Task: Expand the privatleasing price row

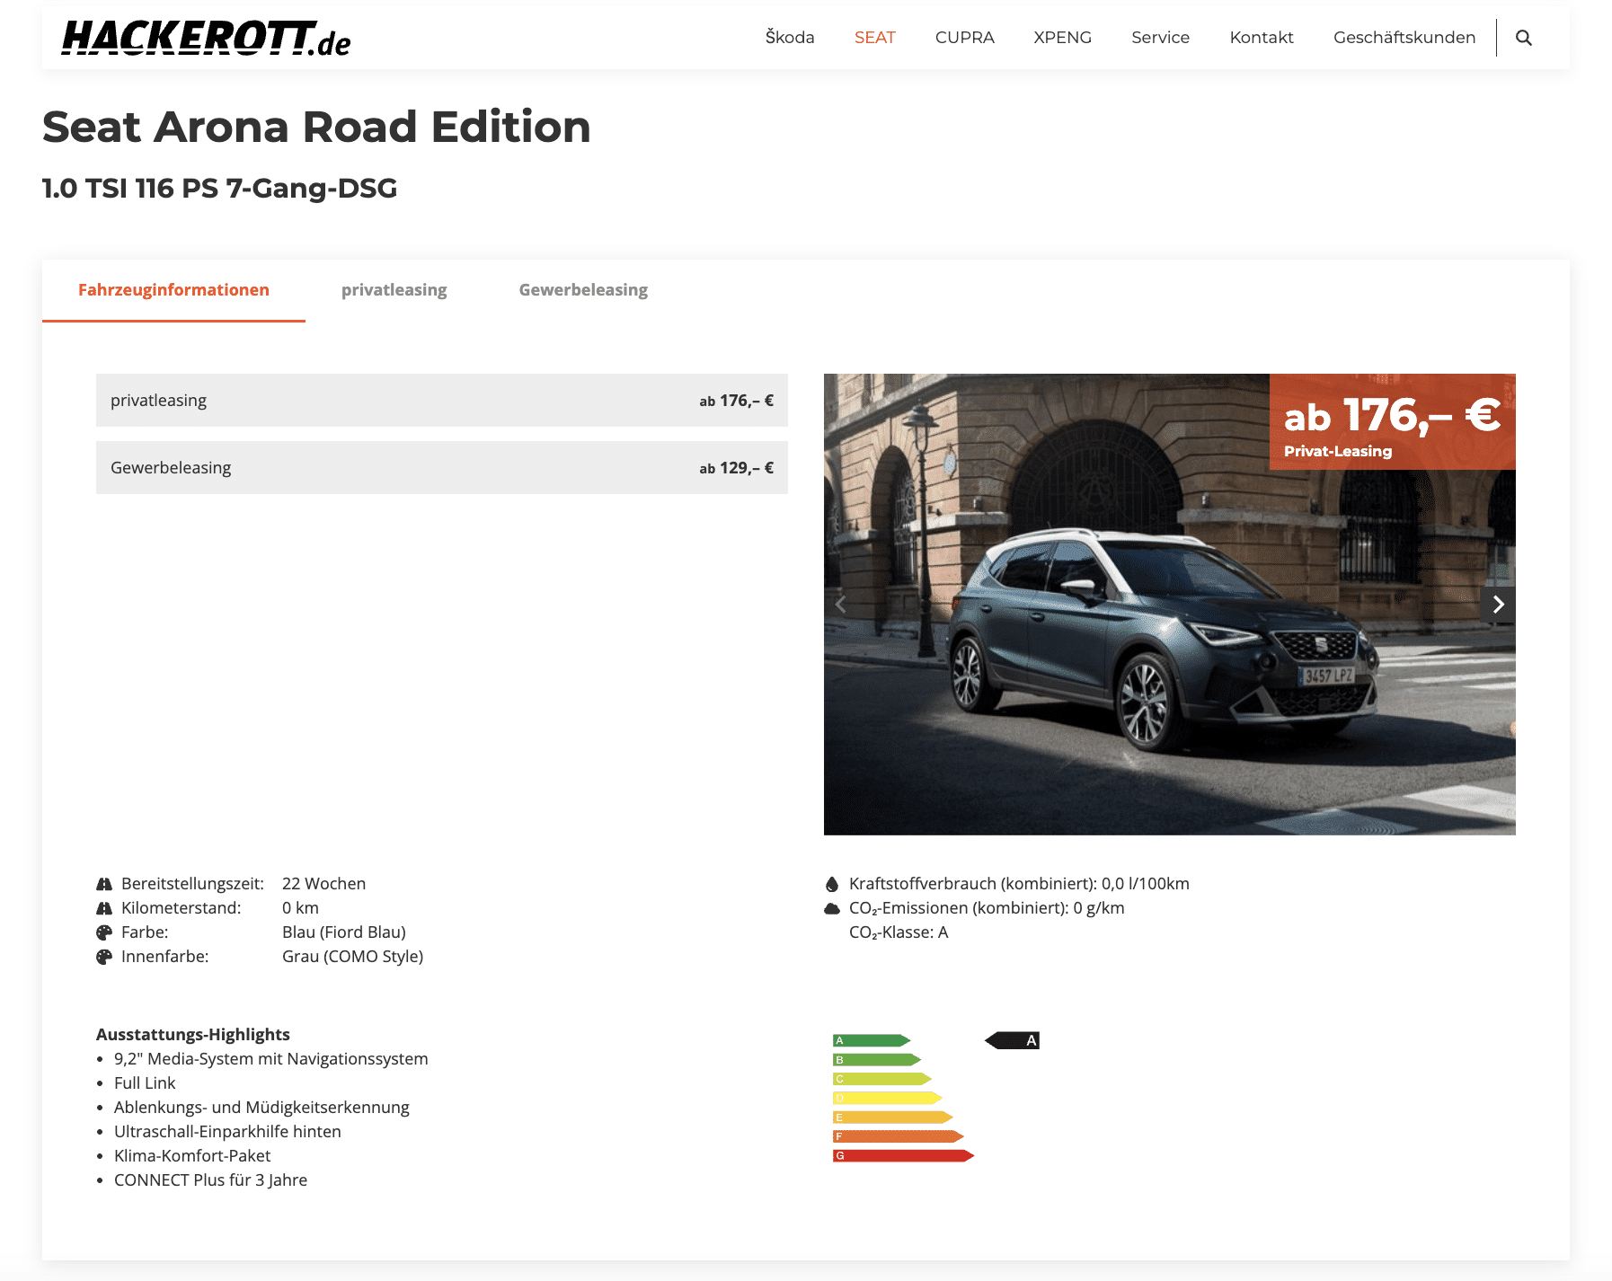Action: click(x=441, y=401)
